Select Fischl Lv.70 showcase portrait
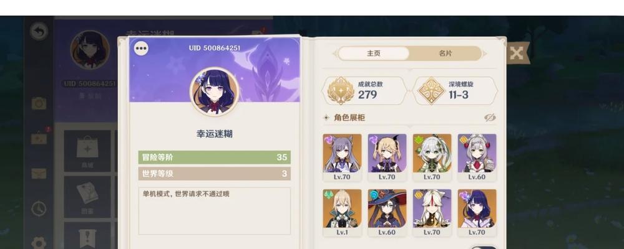This screenshot has width=624, height=249. (387, 157)
